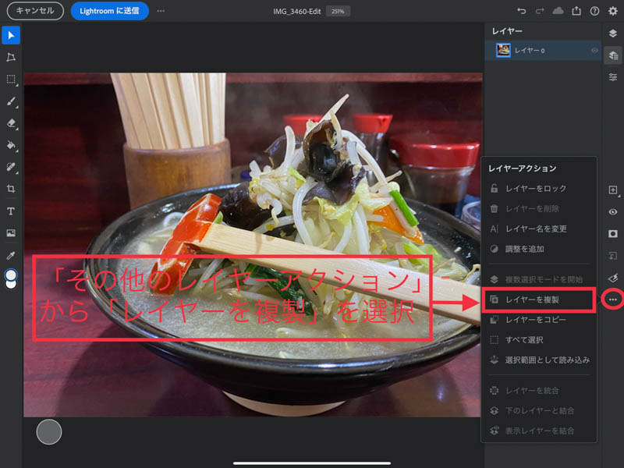
Task: Select the Spot Healing tool
Action: (x=11, y=167)
